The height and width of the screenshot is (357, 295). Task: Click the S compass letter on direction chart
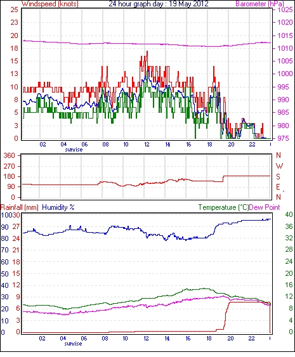tap(278, 176)
